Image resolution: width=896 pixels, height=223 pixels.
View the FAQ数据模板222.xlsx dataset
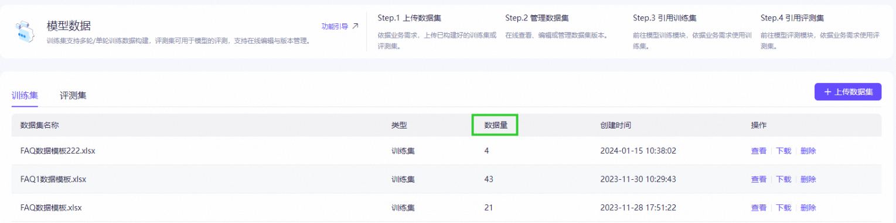click(758, 151)
